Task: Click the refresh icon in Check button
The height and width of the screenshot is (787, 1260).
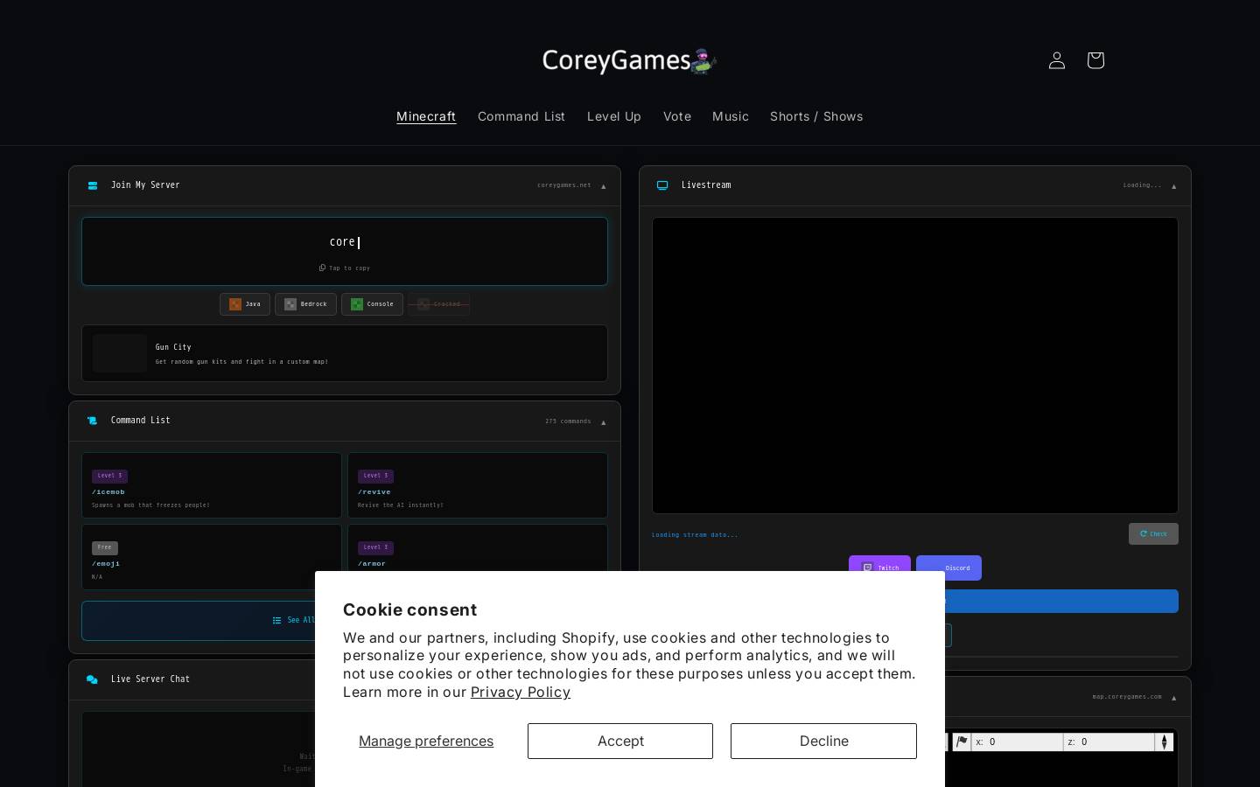Action: pyautogui.click(x=1143, y=533)
